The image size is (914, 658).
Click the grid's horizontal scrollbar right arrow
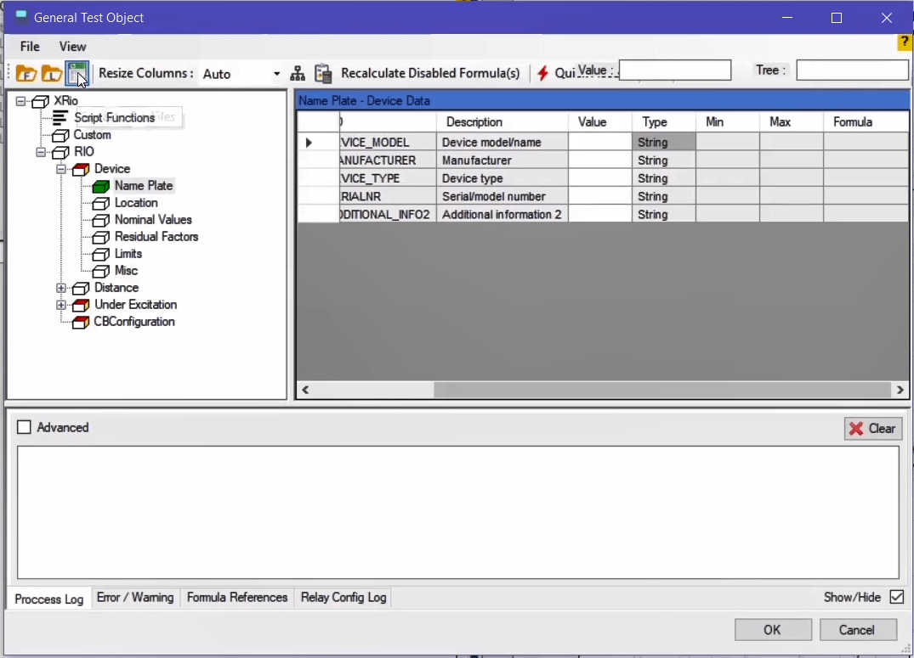900,390
